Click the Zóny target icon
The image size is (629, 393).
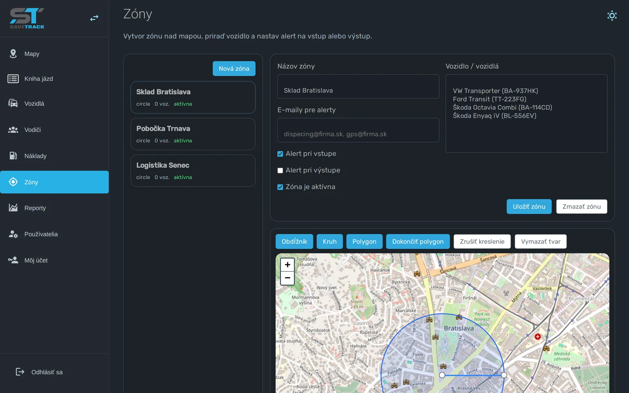click(13, 182)
